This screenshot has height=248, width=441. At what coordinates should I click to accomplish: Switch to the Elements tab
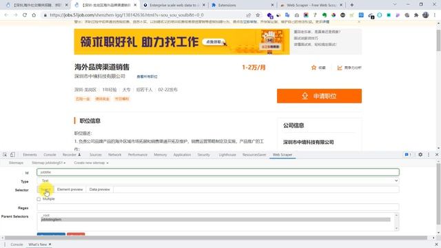click(x=30, y=154)
